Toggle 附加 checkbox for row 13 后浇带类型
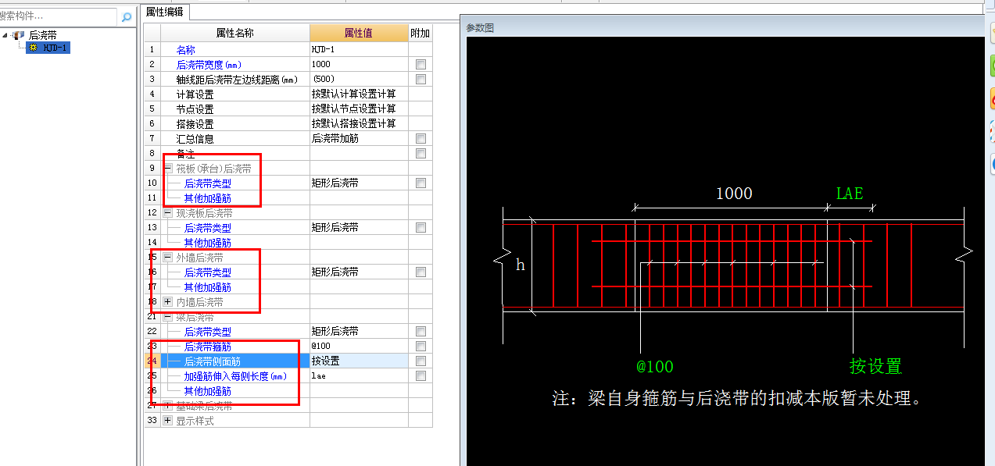The width and height of the screenshot is (995, 466). 421,227
